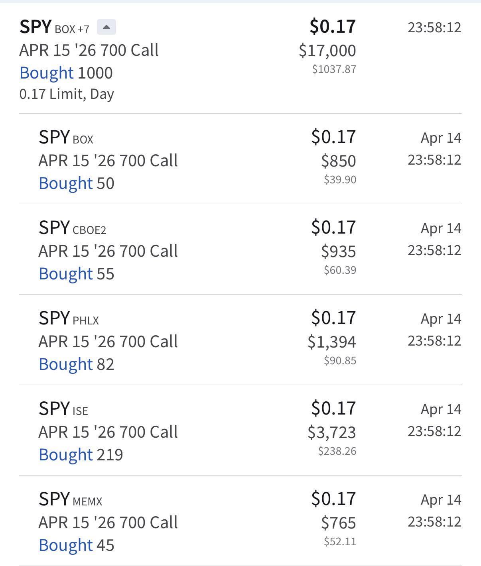Screen dimensions: 481x566
Task: Click the $3,723 fill value
Action: pos(331,432)
